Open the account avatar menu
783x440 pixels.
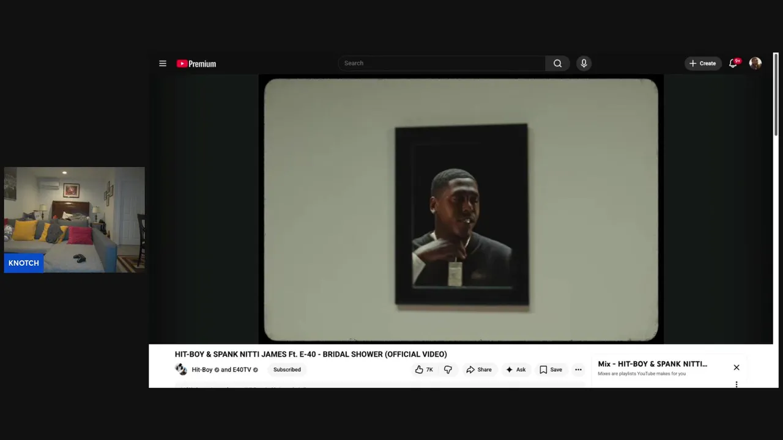click(x=755, y=63)
